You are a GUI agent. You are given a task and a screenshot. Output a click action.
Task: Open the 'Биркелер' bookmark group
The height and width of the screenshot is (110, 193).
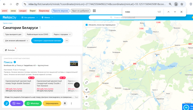click(44, 11)
